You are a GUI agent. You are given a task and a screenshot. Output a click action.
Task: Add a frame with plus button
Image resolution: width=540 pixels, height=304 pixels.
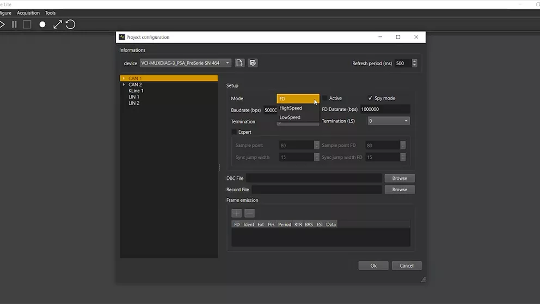(x=236, y=213)
